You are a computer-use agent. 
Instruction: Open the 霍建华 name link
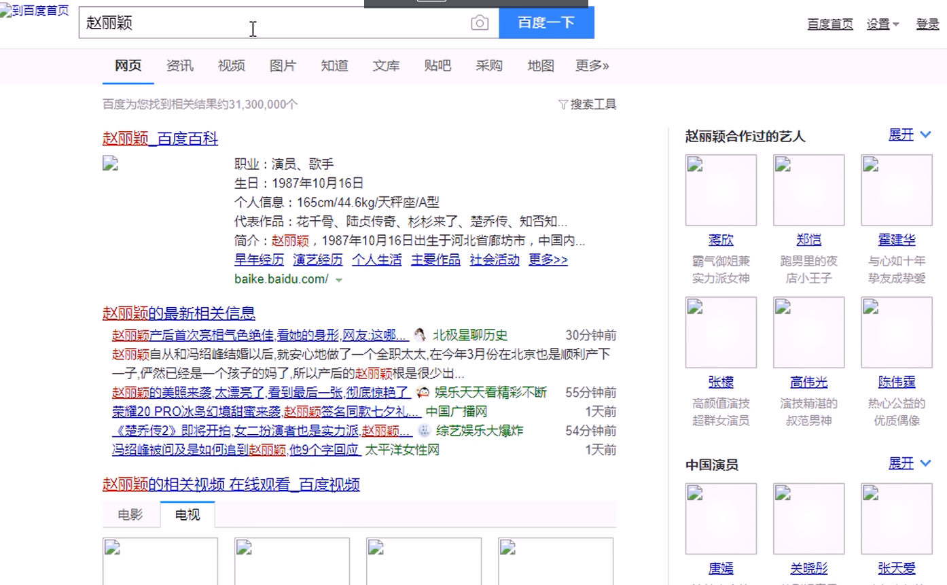click(897, 240)
